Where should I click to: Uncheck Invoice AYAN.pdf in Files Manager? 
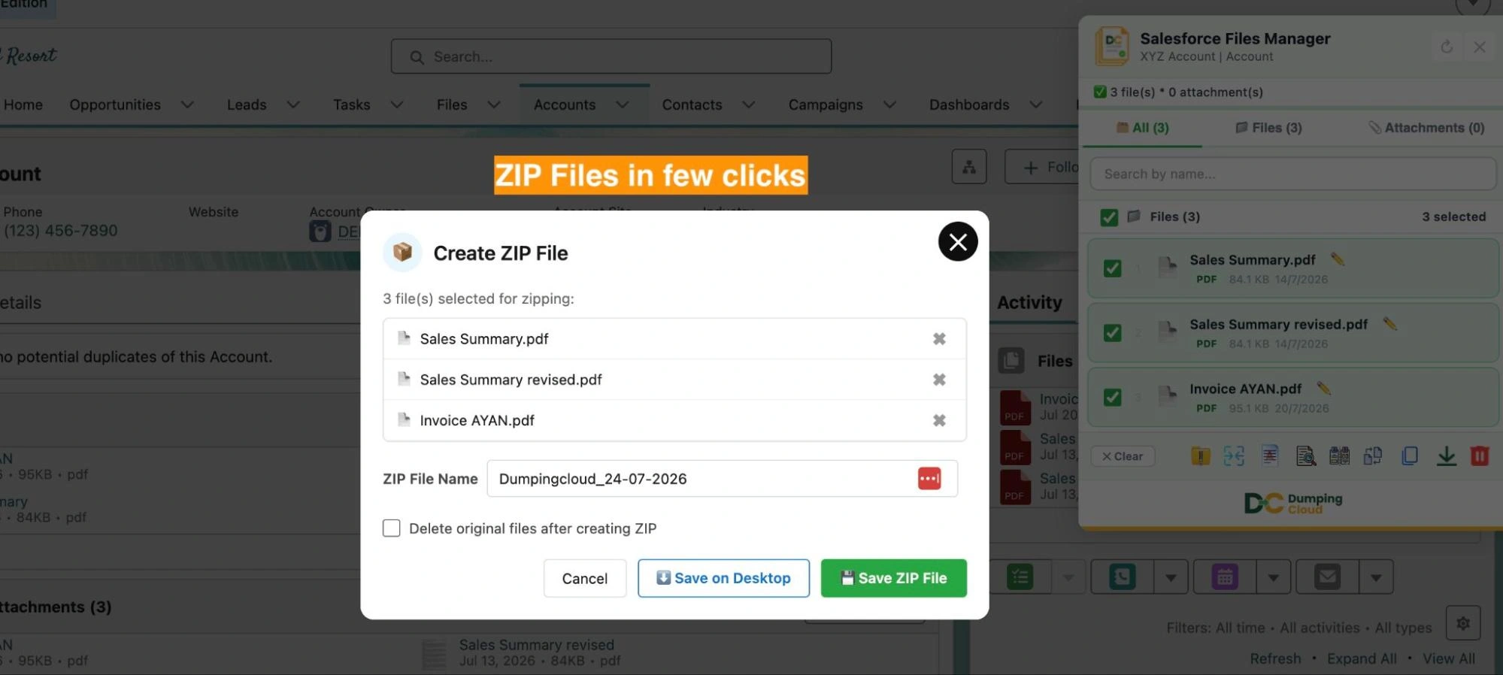click(1112, 398)
